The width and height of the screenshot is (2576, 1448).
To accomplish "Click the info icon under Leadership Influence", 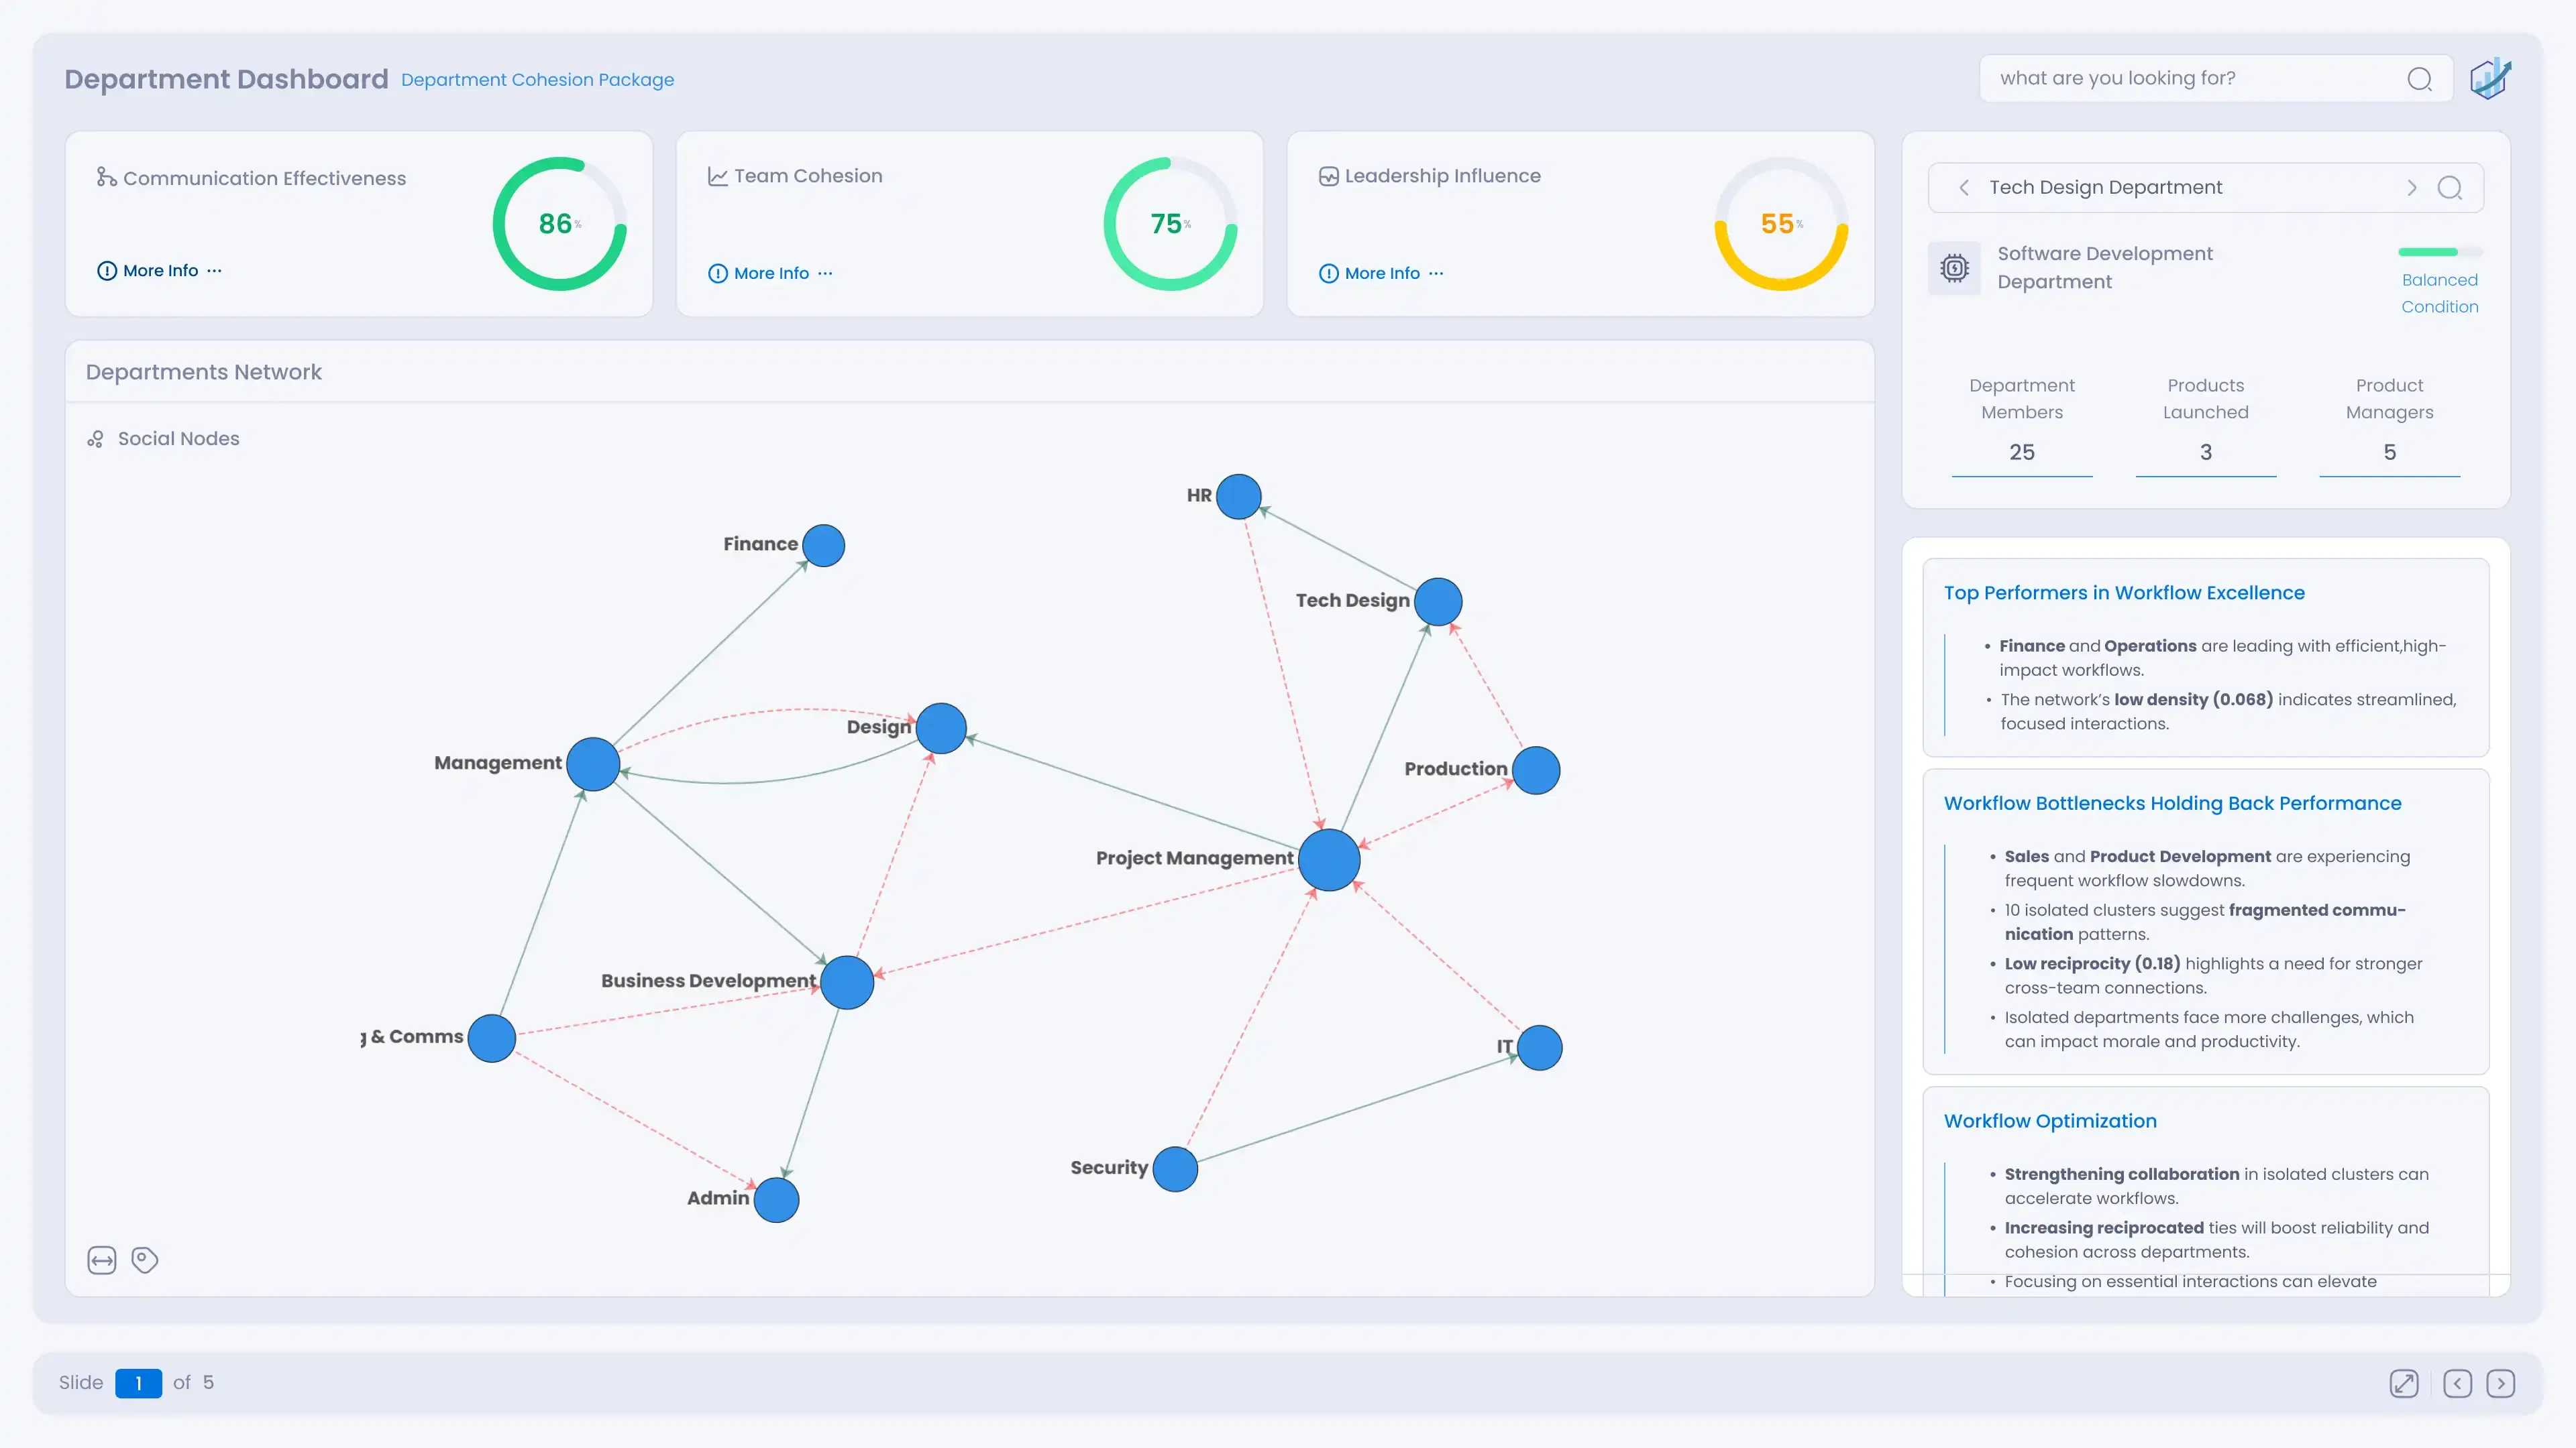I will point(1329,274).
